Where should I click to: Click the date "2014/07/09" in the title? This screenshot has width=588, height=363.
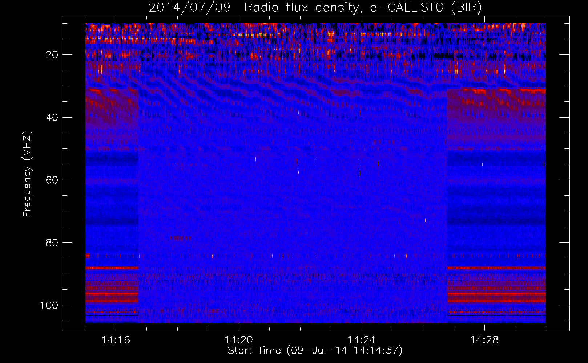pyautogui.click(x=189, y=8)
